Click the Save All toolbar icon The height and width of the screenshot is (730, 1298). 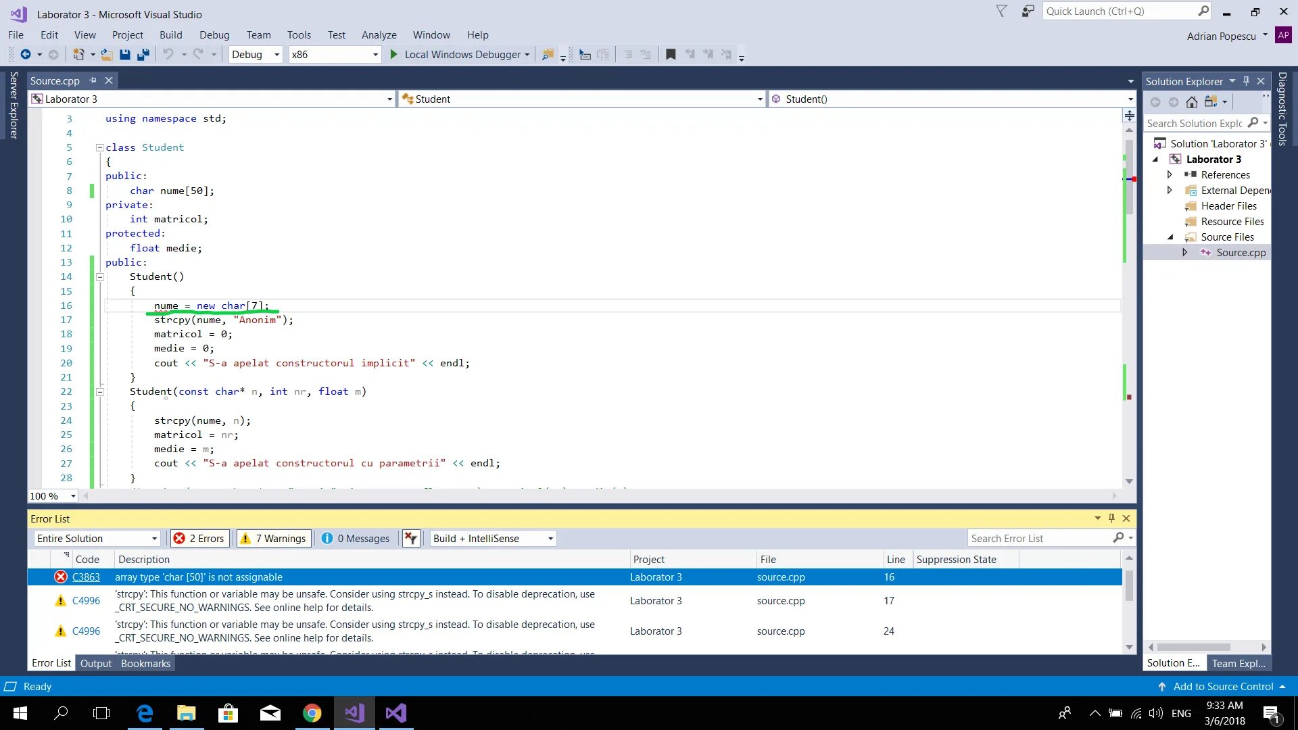click(143, 55)
